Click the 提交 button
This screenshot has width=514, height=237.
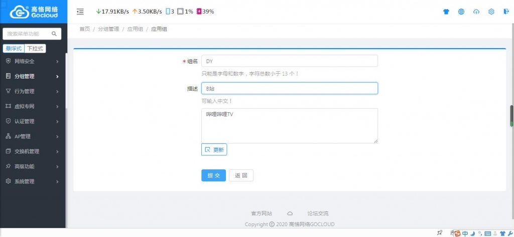(x=213, y=175)
